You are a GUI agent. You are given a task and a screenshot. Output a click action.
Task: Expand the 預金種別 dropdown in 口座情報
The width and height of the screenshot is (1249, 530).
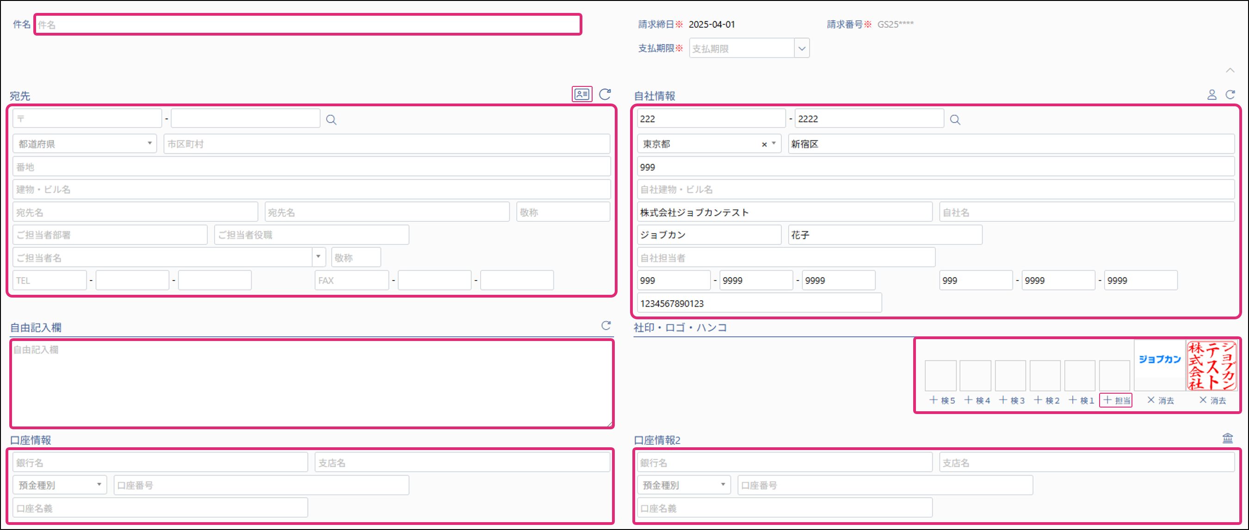coord(60,485)
